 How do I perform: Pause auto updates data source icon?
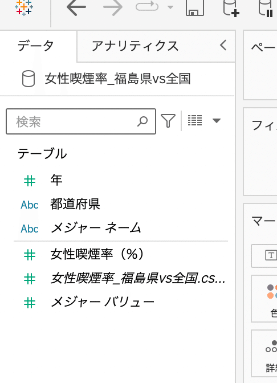(266, 8)
